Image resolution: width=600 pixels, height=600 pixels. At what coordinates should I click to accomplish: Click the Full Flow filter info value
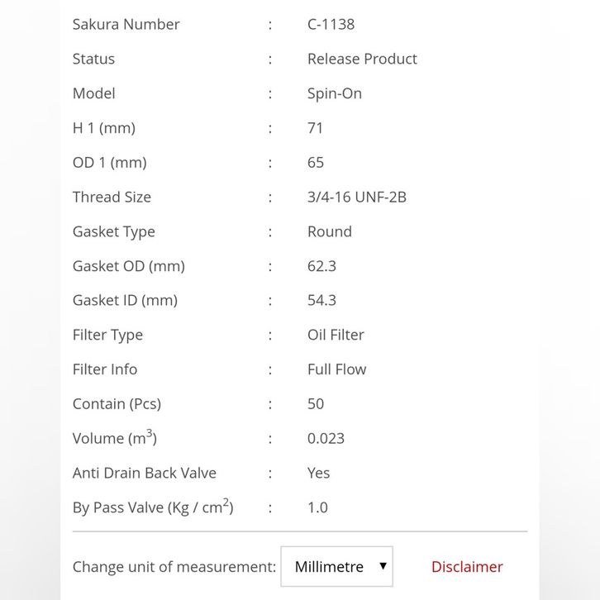point(336,369)
